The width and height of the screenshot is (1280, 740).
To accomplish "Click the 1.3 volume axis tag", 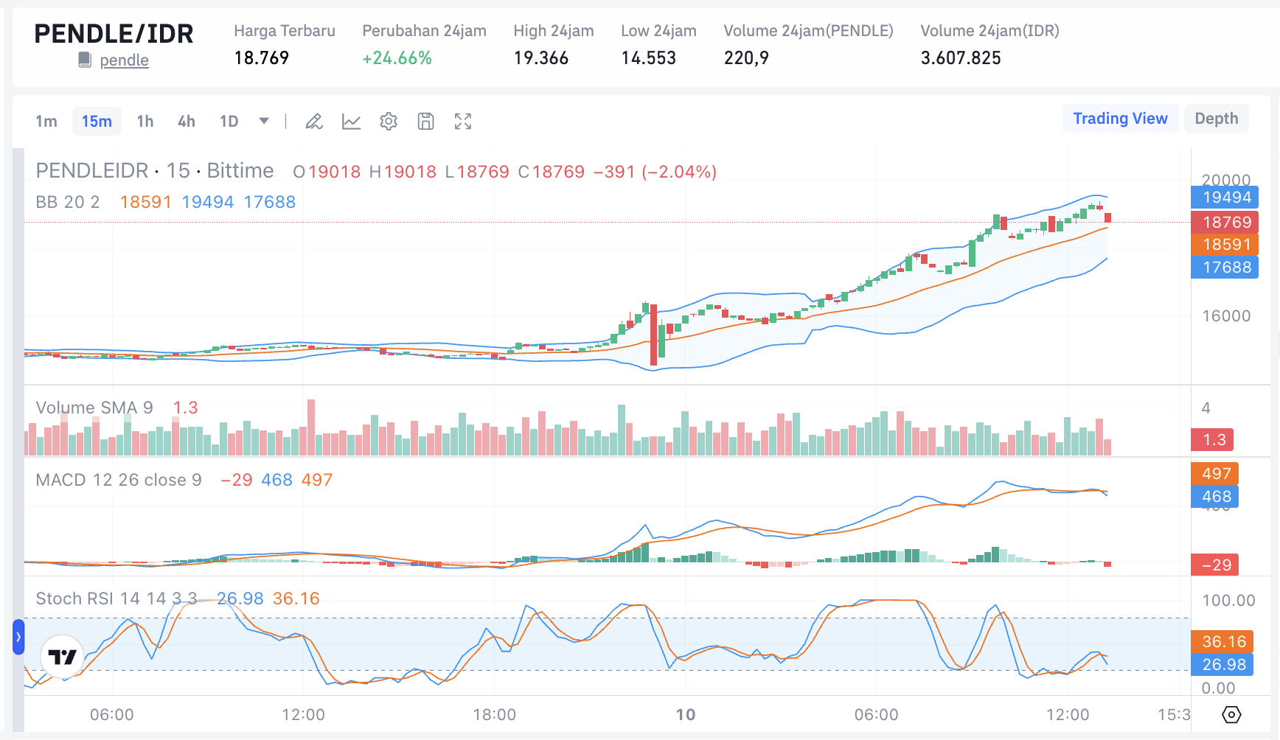I will pos(1213,440).
